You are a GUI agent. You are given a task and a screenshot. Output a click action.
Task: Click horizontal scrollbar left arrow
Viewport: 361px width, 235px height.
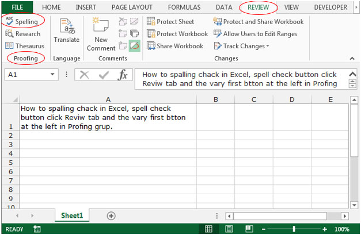coord(229,216)
